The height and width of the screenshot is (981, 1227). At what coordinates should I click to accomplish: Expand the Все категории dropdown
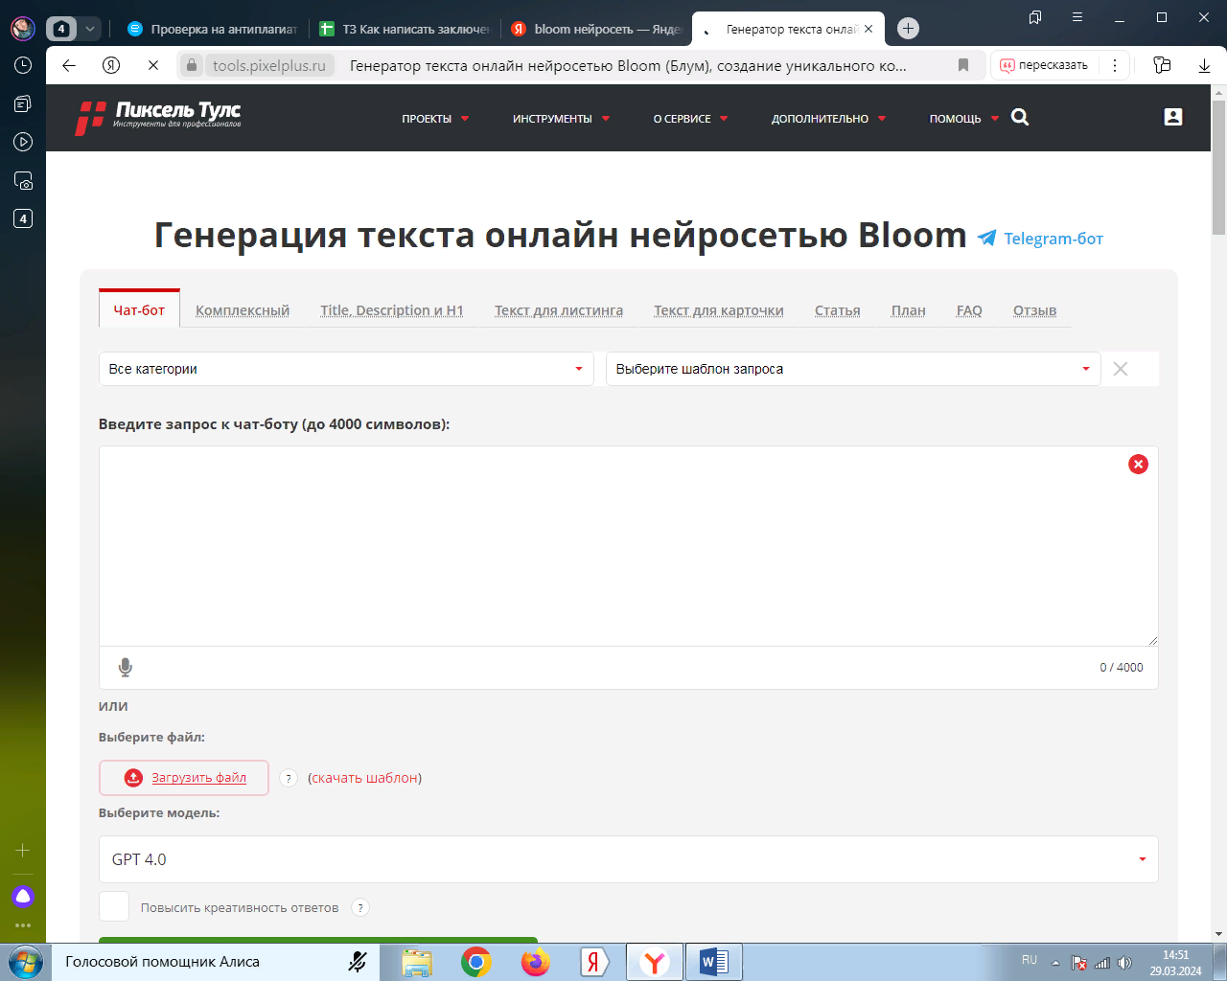click(x=346, y=369)
